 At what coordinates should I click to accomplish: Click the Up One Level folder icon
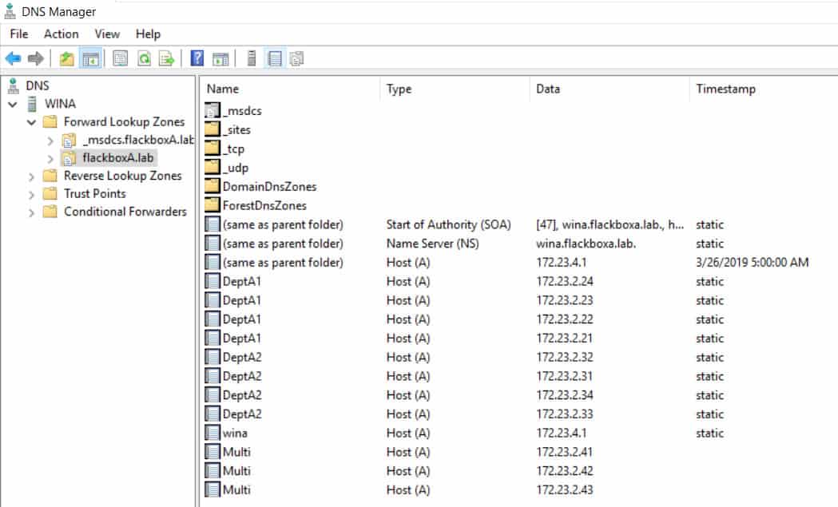67,58
